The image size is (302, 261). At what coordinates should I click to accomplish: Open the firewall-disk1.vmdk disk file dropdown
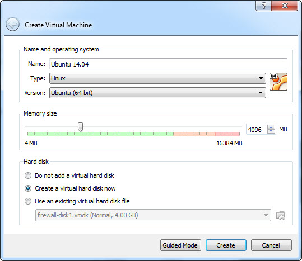[x=153, y=215]
